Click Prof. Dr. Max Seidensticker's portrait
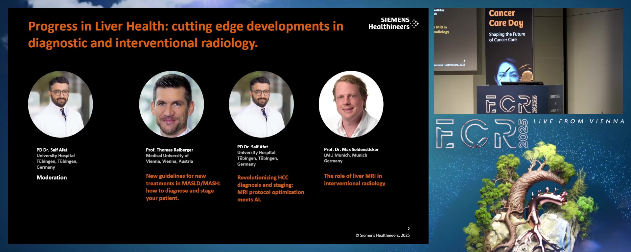631x252 pixels. click(351, 104)
